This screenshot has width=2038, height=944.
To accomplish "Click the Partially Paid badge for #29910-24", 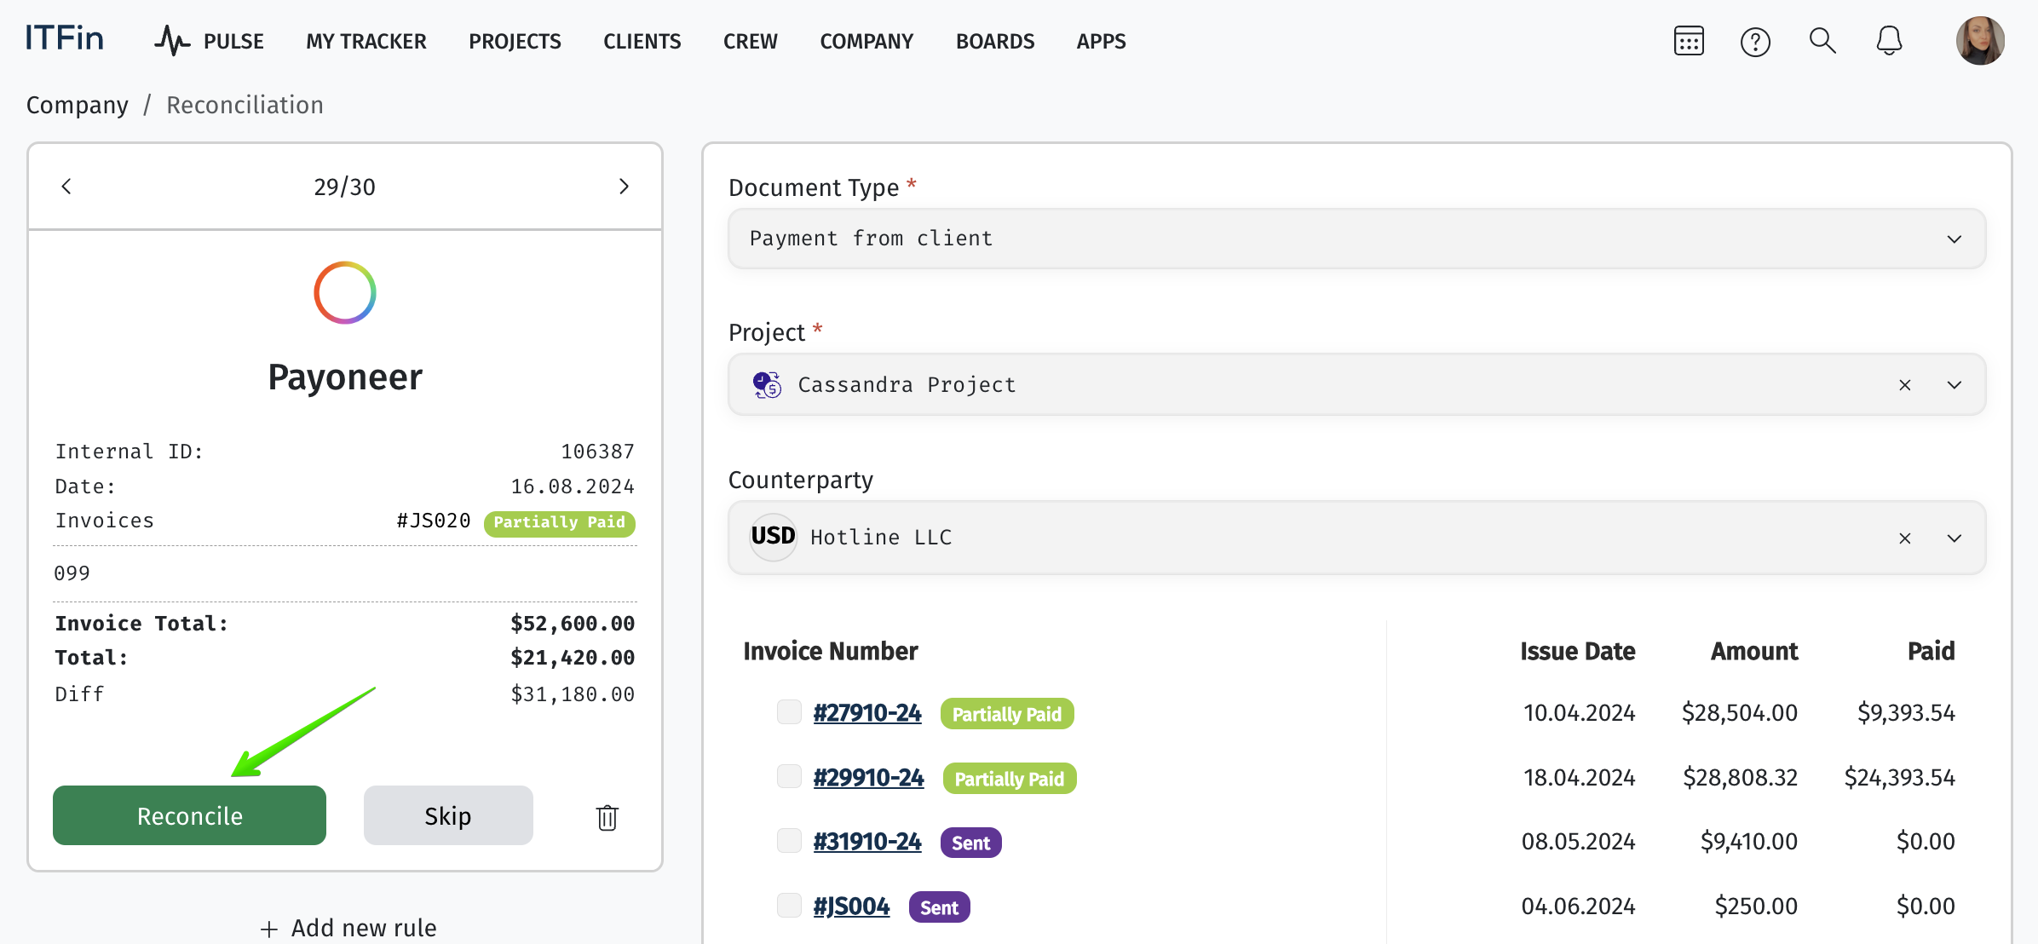I will pyautogui.click(x=1010, y=779).
